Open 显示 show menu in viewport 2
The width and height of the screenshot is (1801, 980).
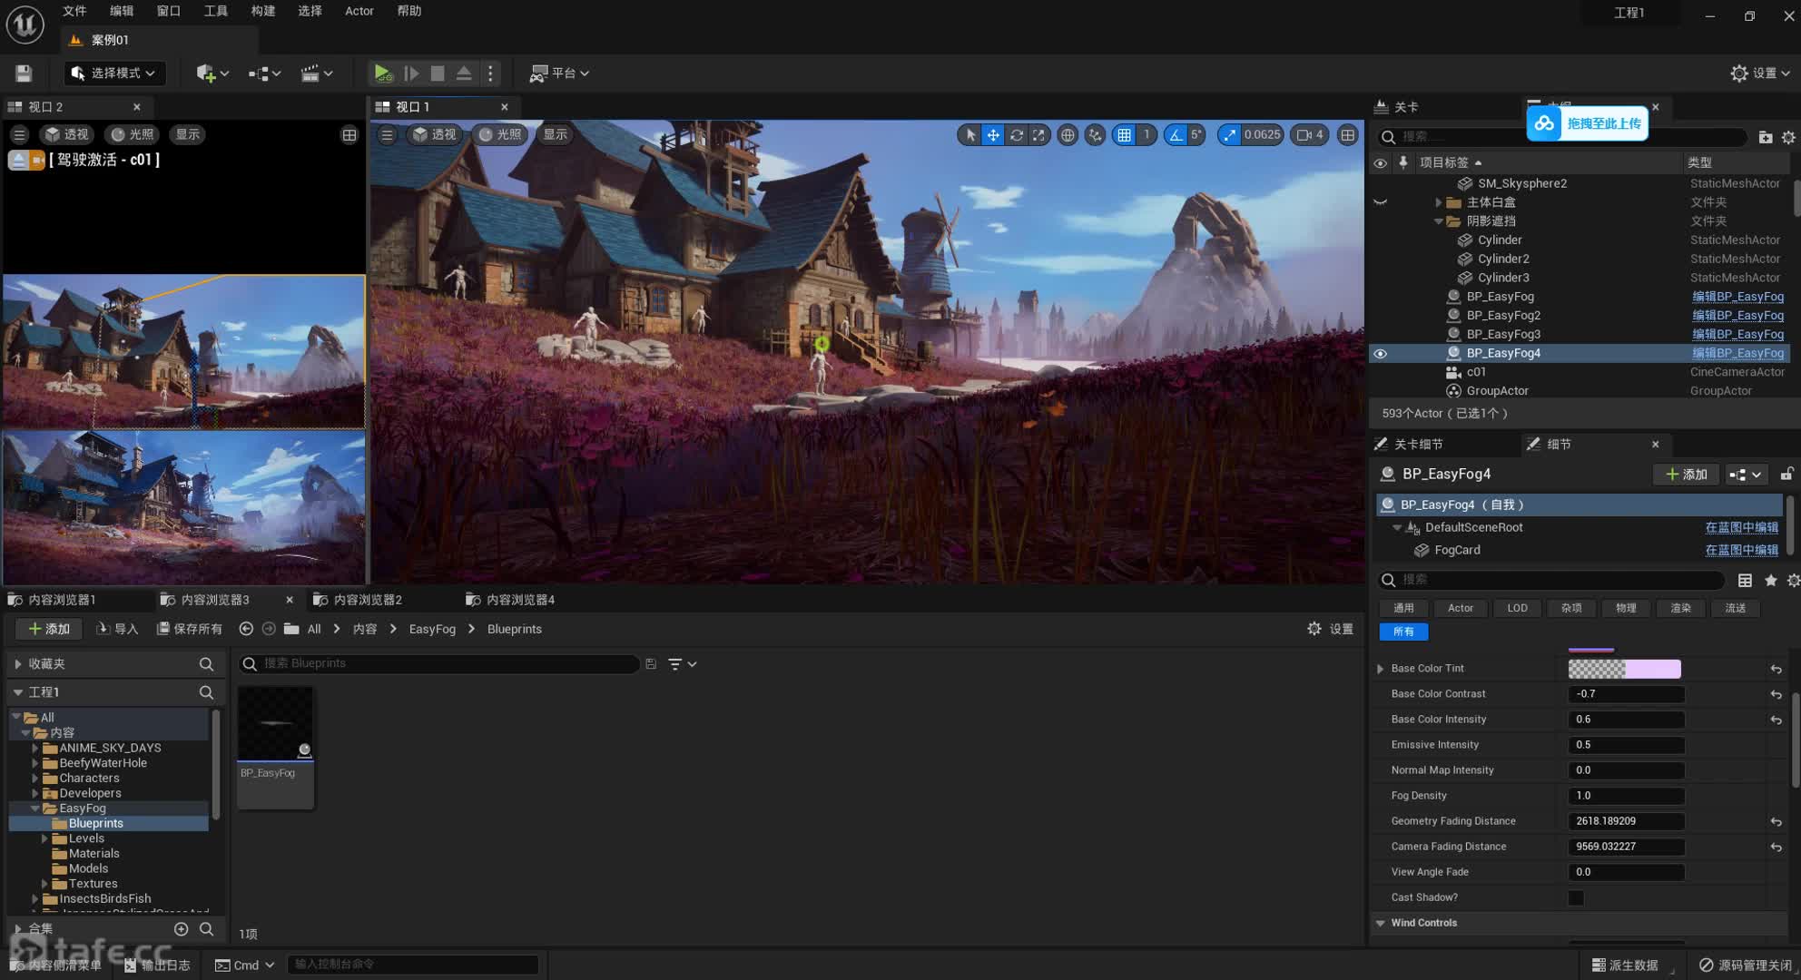188,134
